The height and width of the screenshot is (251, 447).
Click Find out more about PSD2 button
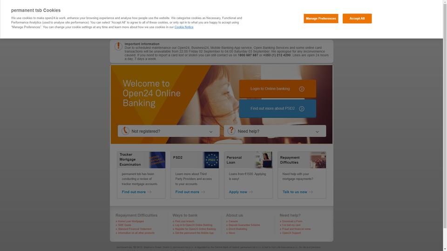[x=278, y=108]
